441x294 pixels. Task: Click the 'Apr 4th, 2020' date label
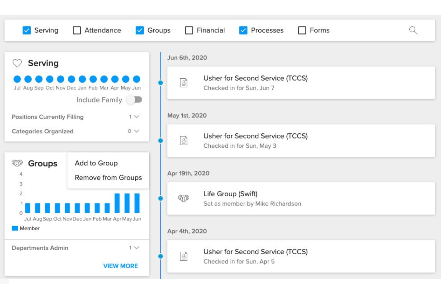[187, 231]
